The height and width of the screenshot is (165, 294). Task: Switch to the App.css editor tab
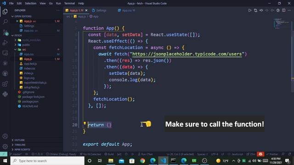point(127,10)
